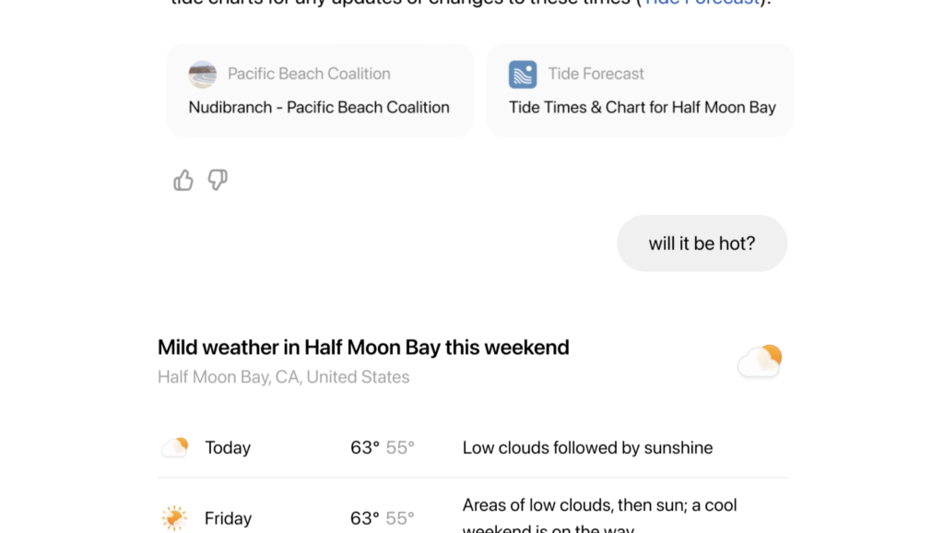
Task: Select the Friday forecast row label
Action: [228, 518]
